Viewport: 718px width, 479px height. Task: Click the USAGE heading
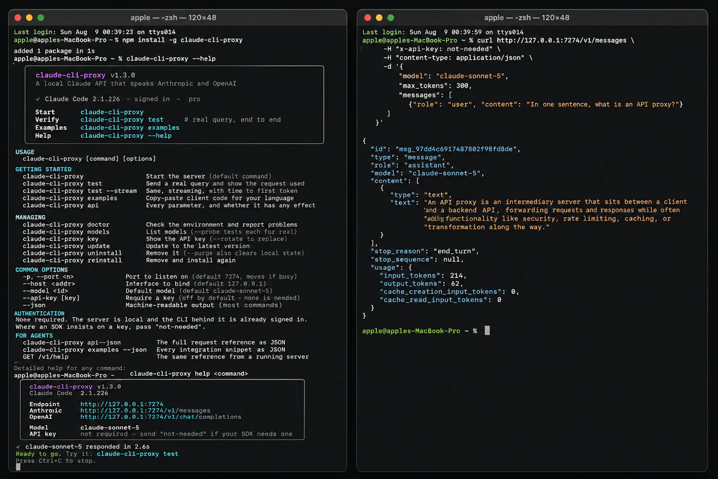pos(25,152)
